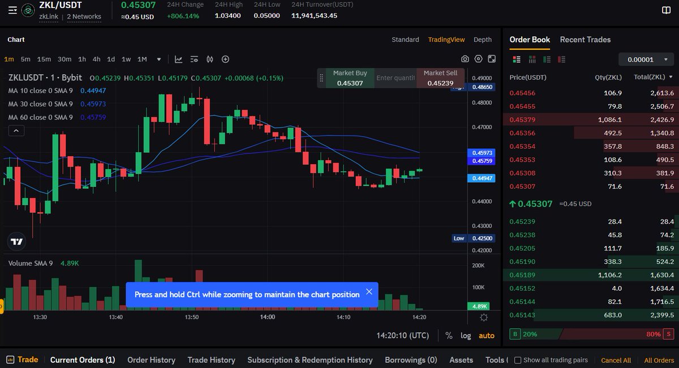The width and height of the screenshot is (679, 368).
Task: Switch to the Order Book tab
Action: point(530,40)
